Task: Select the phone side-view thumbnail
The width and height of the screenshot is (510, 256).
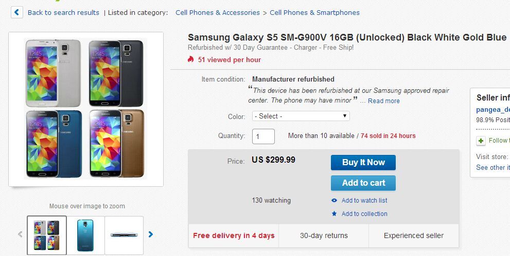Action: [124, 235]
